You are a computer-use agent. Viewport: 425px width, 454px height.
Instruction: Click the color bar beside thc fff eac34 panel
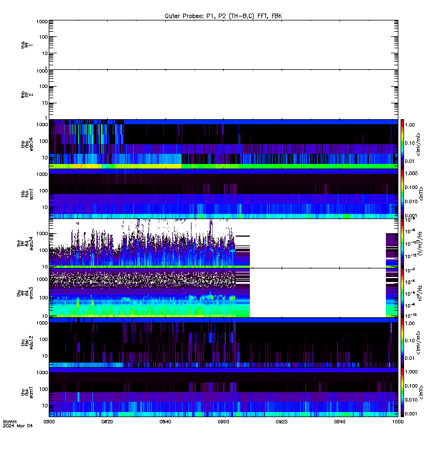(x=402, y=243)
